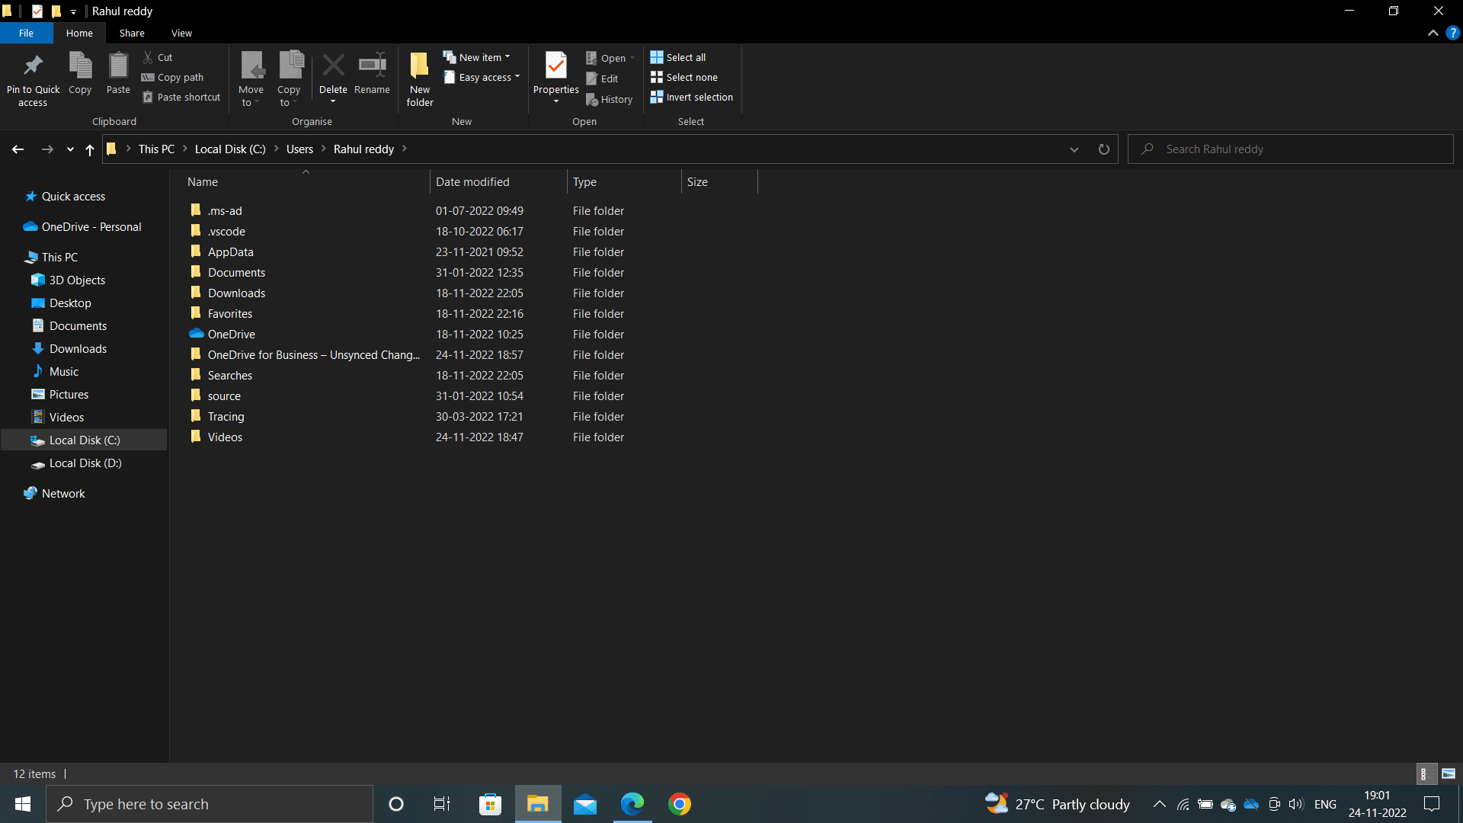Click the Delete X icon
Screen dimensions: 1463x823
click(x=333, y=66)
